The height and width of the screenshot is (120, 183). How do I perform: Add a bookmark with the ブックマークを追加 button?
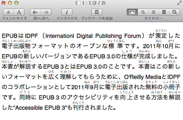[x=97, y=12]
